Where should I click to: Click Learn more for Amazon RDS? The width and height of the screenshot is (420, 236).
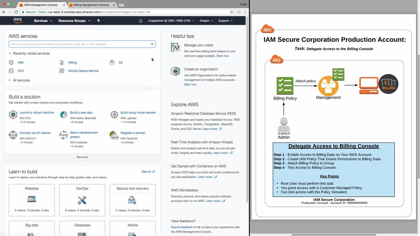coord(212,129)
